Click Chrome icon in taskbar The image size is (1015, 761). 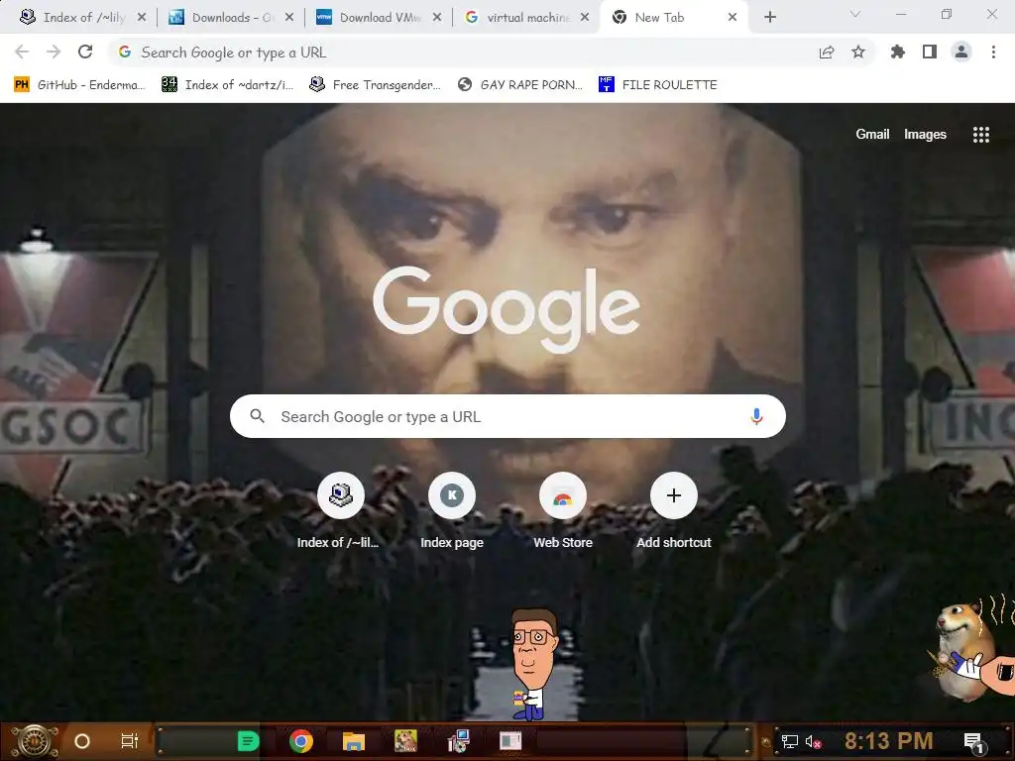301,741
